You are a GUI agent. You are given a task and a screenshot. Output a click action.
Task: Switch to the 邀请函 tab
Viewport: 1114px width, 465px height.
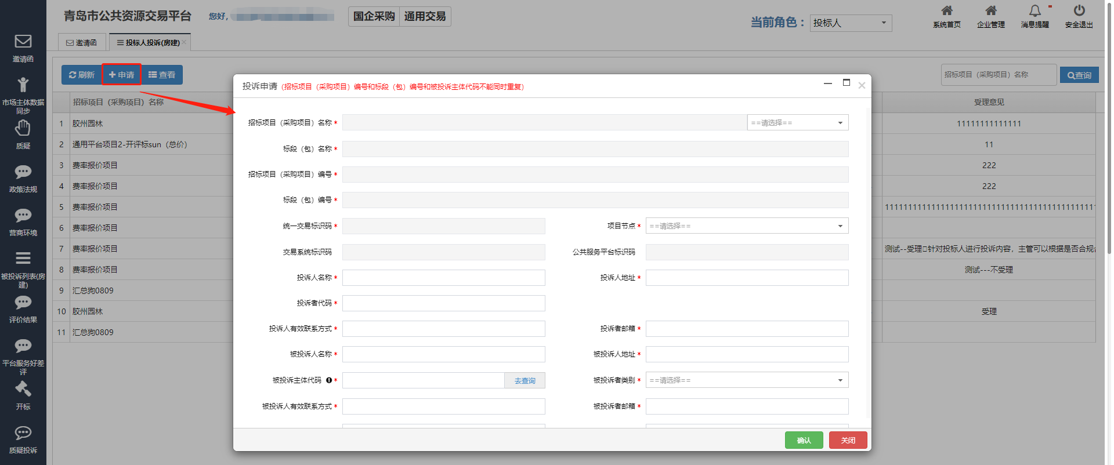[82, 42]
